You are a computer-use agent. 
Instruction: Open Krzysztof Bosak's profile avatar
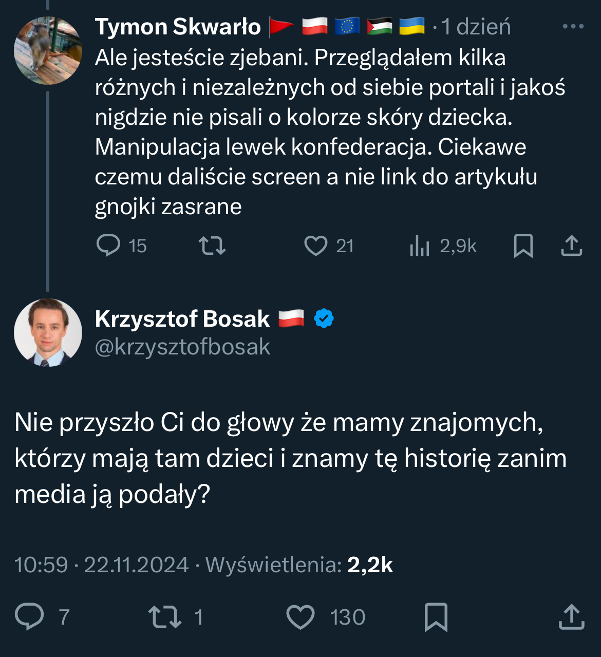coord(48,332)
